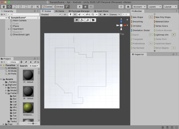
Task: Open the Material Editor
Action: tap(162, 21)
